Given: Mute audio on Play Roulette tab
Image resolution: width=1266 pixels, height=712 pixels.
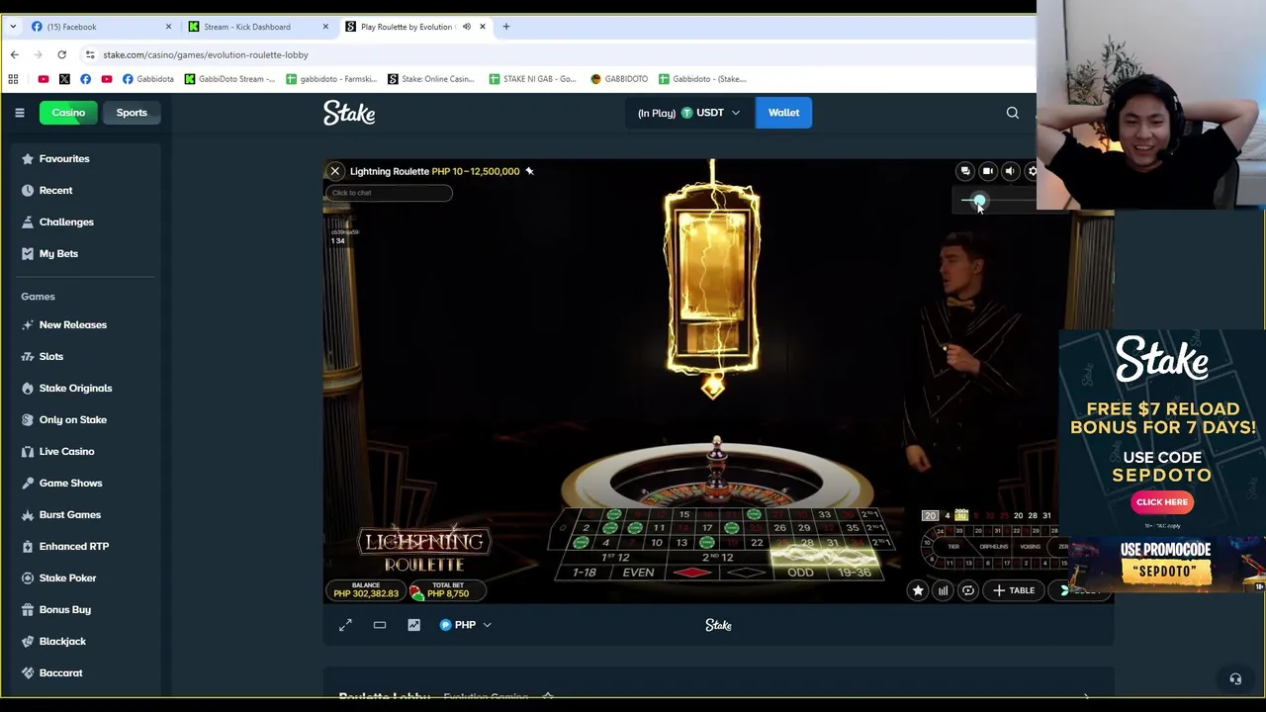Looking at the screenshot, I should pos(466,27).
